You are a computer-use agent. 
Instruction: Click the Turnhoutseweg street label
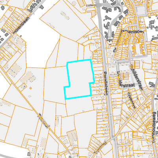(154, 128)
